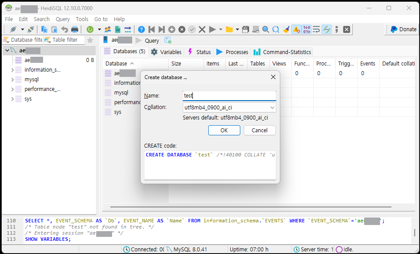Image resolution: width=420 pixels, height=254 pixels.
Task: Click the Run query play icon
Action: point(212,29)
